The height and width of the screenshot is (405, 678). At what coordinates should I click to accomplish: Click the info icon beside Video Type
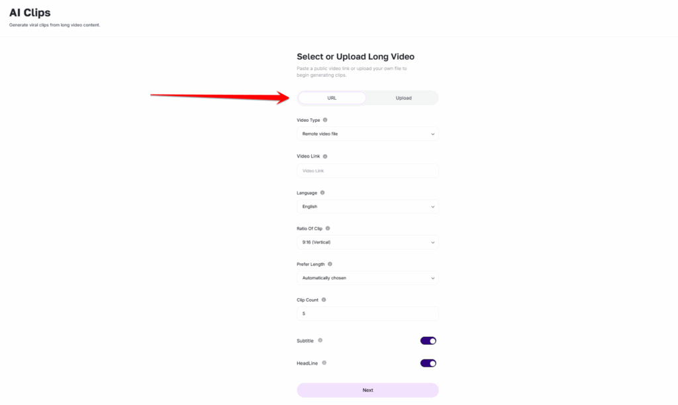tap(325, 120)
